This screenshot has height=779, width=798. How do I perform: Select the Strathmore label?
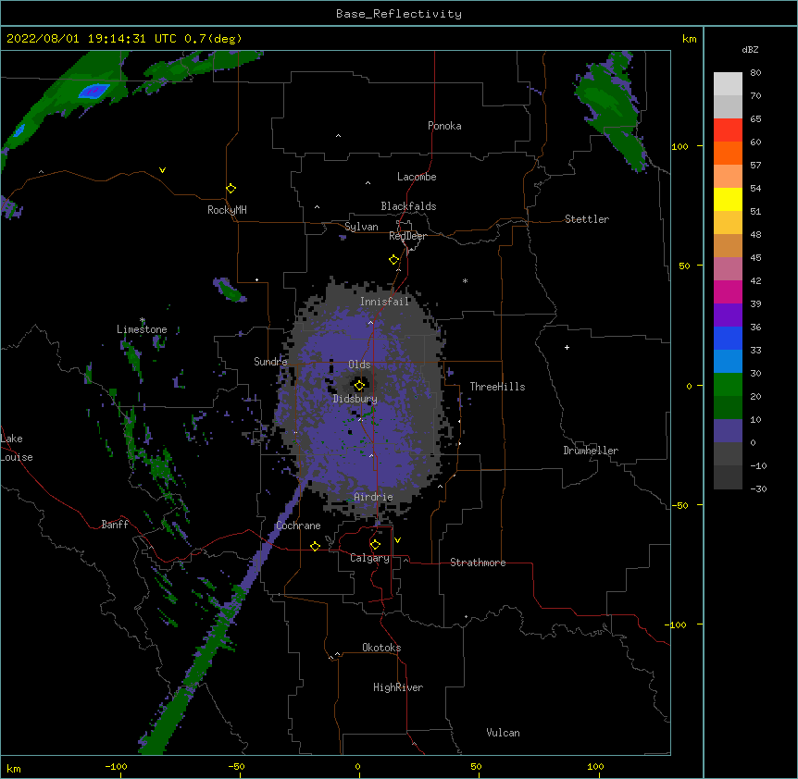pos(478,563)
